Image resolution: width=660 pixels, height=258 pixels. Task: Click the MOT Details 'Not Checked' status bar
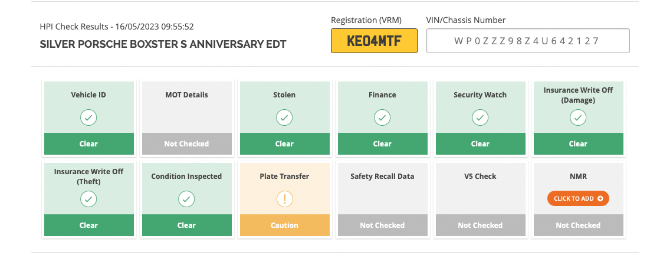(x=186, y=143)
